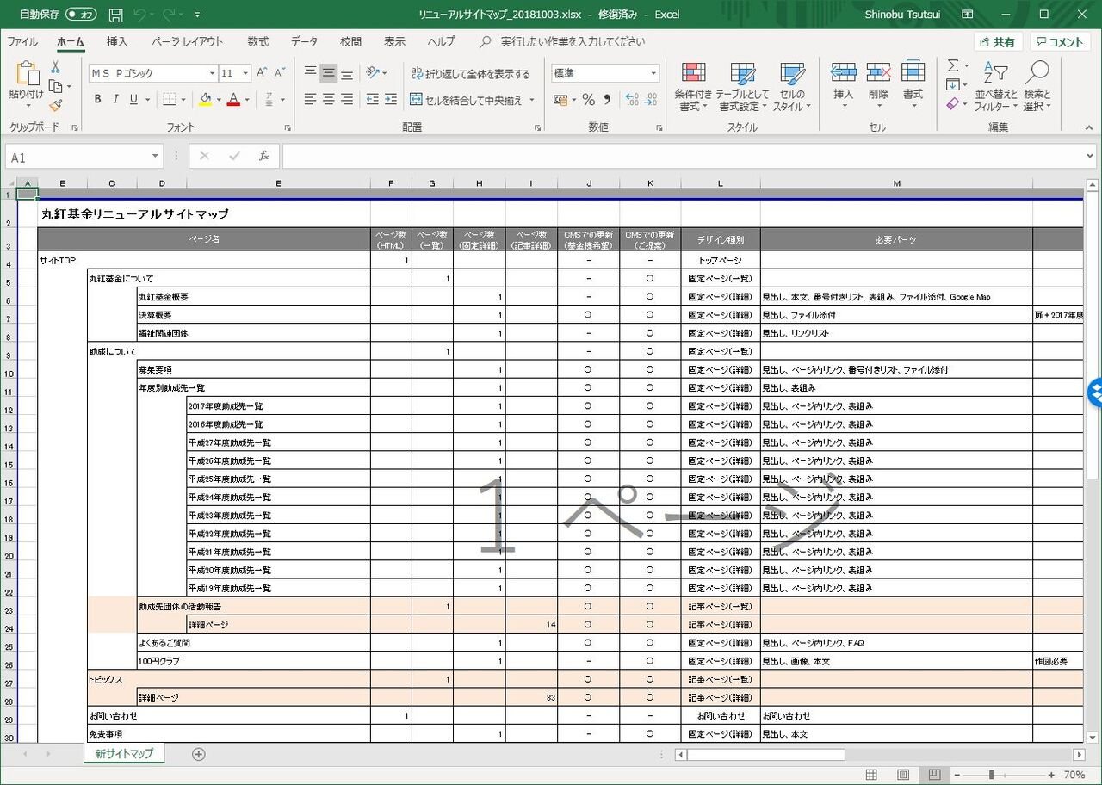Image resolution: width=1102 pixels, height=785 pixels.
Task: Toggle Bold formatting button
Action: click(x=97, y=100)
